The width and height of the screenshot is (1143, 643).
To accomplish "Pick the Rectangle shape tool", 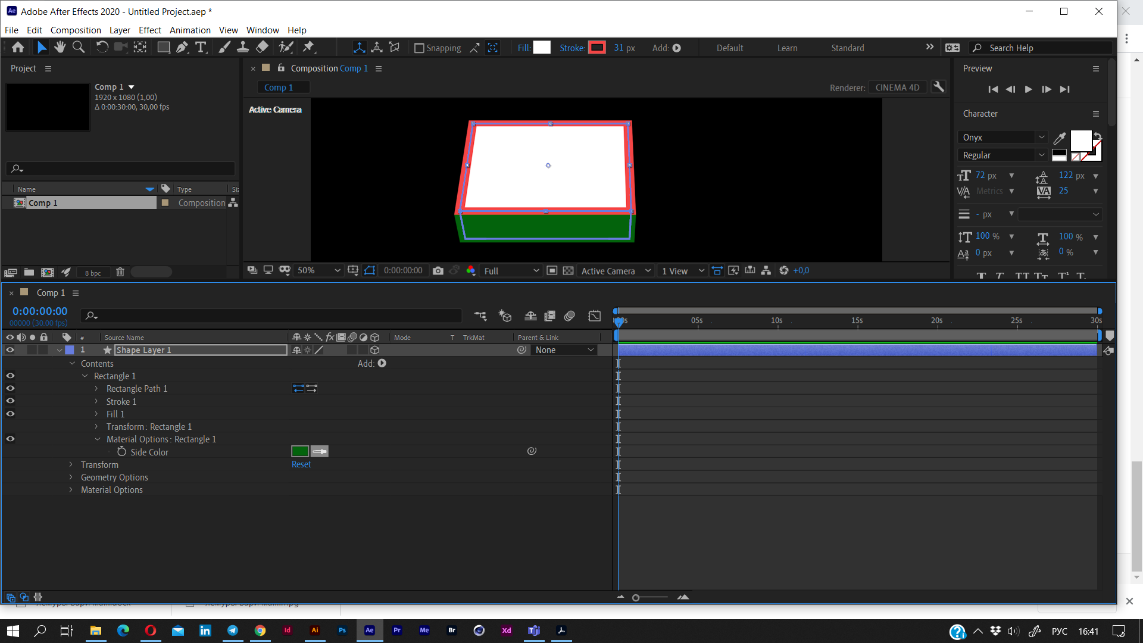I will point(163,47).
